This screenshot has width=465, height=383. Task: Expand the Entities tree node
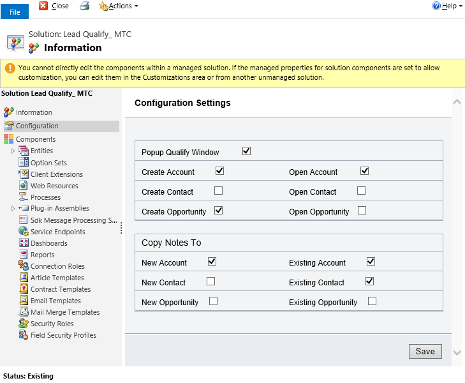pos(13,151)
